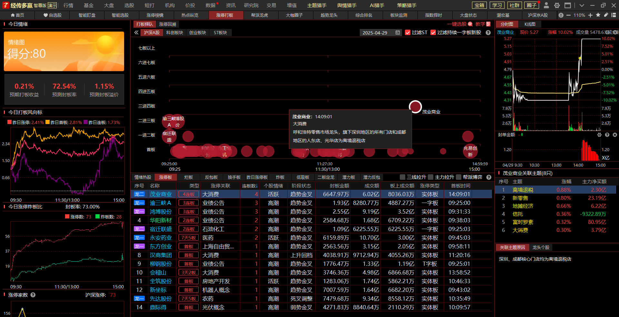Image resolution: width=619 pixels, height=317 pixels.
Task: Click the 首页 home icon tab
Action: coord(17,15)
